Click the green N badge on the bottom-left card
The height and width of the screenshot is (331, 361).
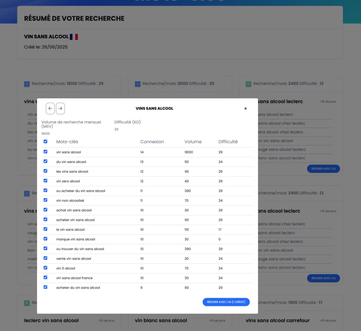click(x=27, y=303)
